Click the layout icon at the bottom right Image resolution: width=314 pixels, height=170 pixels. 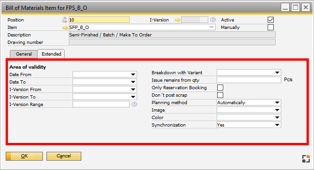[306, 159]
